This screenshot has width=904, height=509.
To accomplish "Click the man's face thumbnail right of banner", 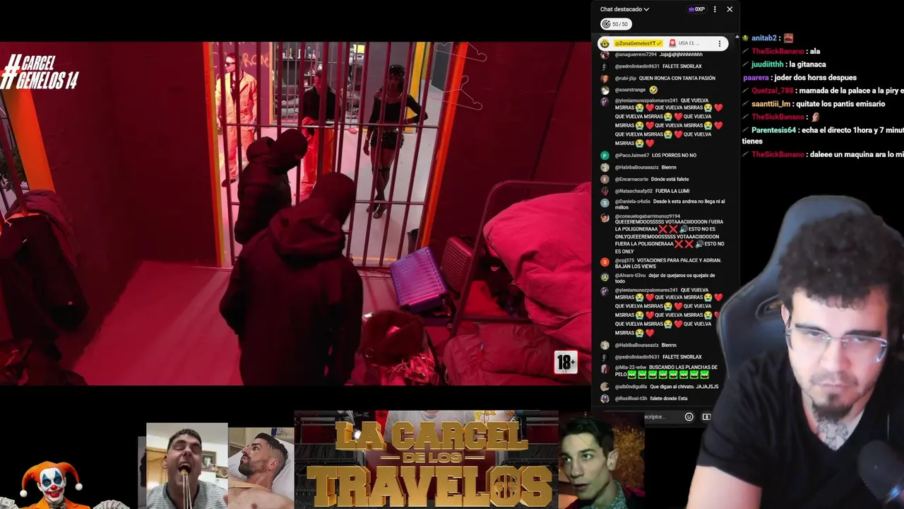I will point(601,461).
